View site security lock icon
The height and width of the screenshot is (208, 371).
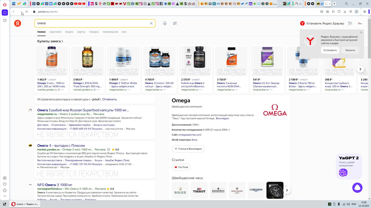[34, 12]
